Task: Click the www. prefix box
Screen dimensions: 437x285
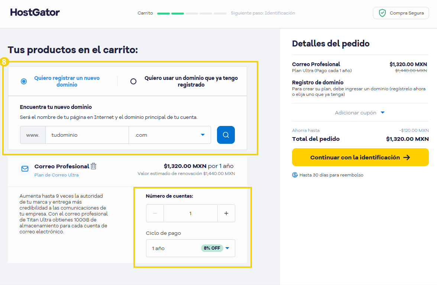Action: tap(33, 135)
